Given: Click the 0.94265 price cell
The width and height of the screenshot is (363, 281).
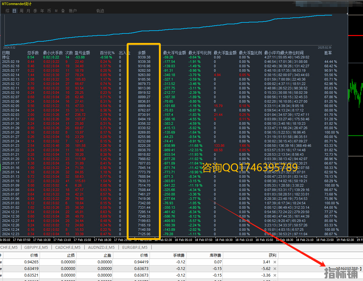Looking at the screenshot, I should tap(31, 262).
